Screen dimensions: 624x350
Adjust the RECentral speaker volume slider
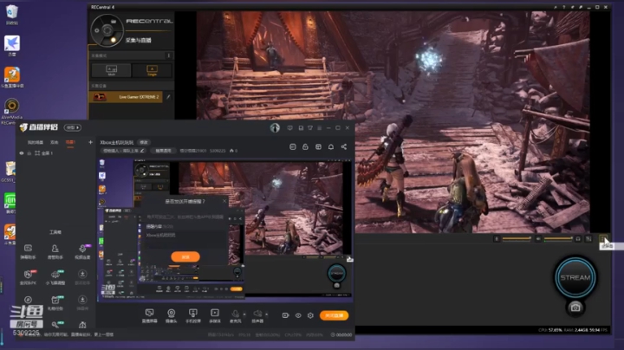[x=558, y=238]
